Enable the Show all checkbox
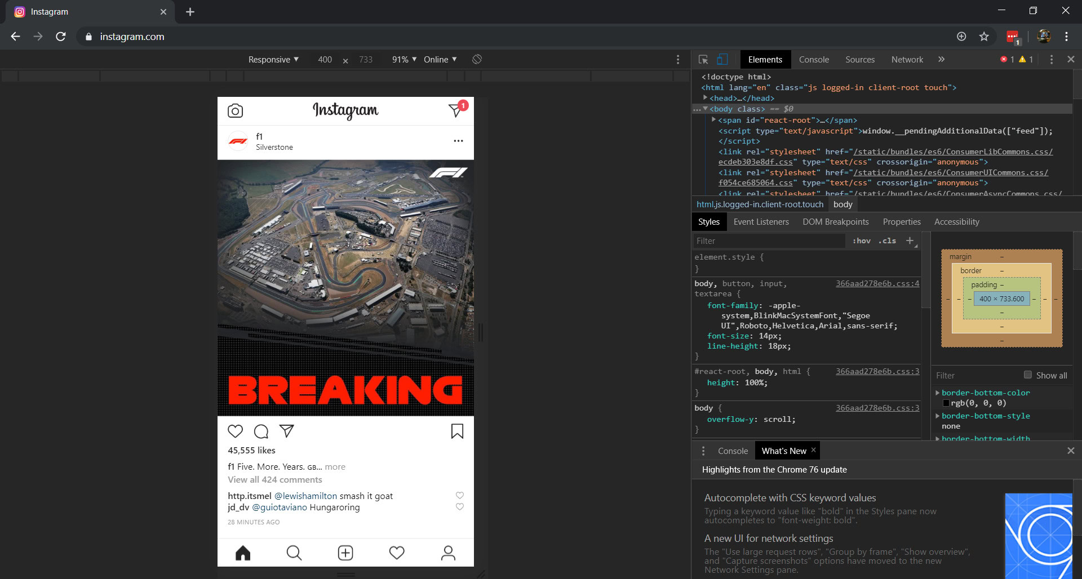The width and height of the screenshot is (1082, 579). click(1027, 375)
